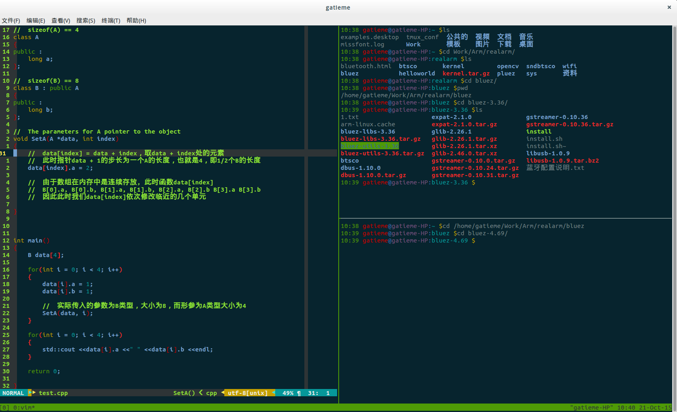Click test.cpp filename in vim status line
Image resolution: width=677 pixels, height=412 pixels.
tap(53, 393)
